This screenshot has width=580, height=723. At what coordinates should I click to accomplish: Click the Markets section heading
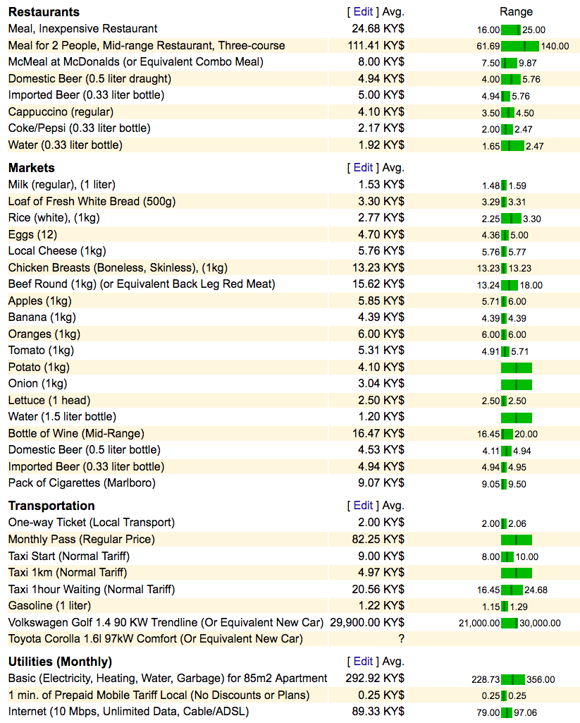pyautogui.click(x=32, y=168)
